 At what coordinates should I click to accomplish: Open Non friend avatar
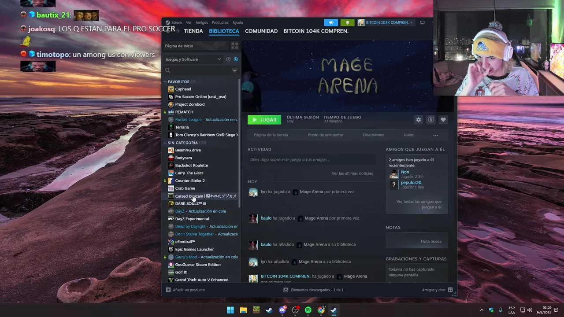pyautogui.click(x=393, y=174)
